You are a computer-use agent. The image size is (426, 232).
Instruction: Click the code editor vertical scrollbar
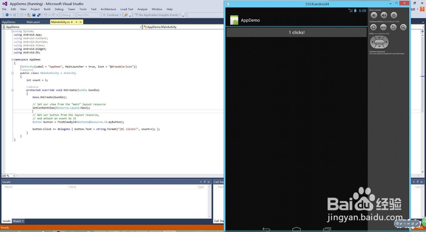(x=423, y=103)
